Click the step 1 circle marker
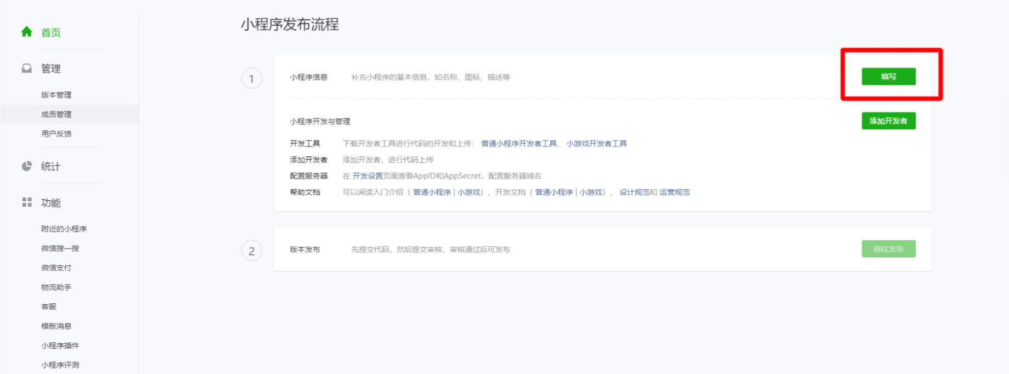The width and height of the screenshot is (1009, 374). pyautogui.click(x=252, y=78)
